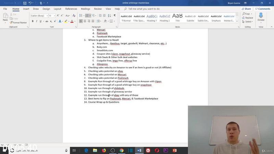Toggle Underline formatting
Viewport: 274px width, 154px height.
(x=40, y=21)
